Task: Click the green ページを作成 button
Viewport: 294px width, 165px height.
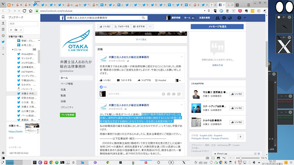Action: coord(68,115)
